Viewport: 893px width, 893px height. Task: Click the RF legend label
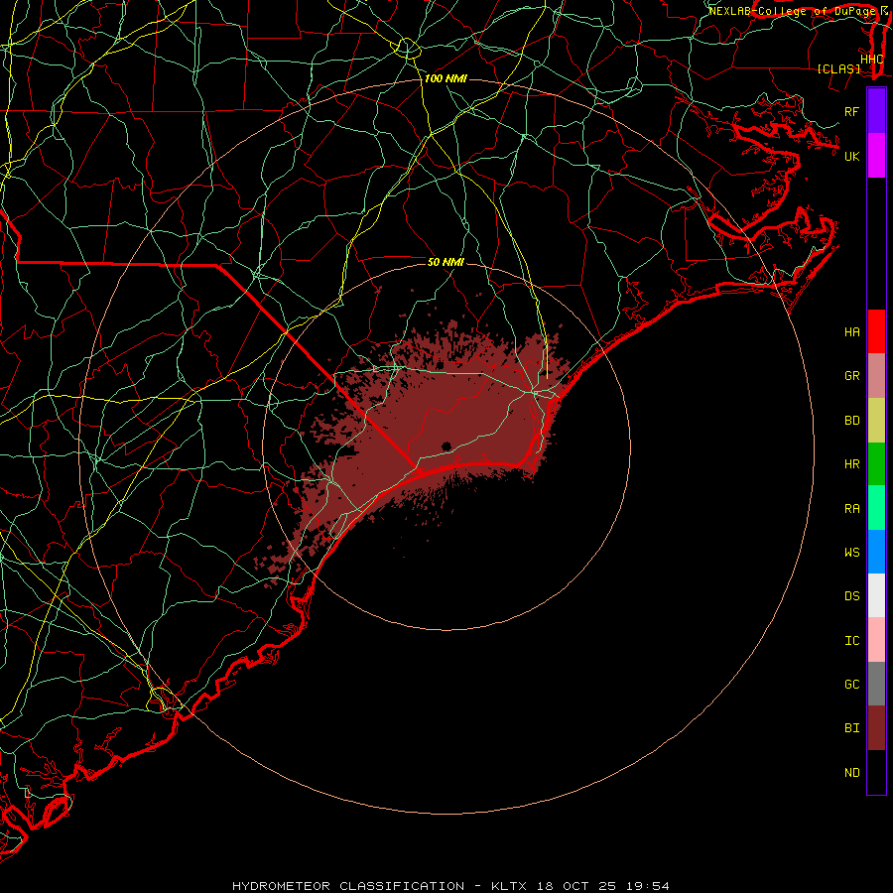click(852, 111)
